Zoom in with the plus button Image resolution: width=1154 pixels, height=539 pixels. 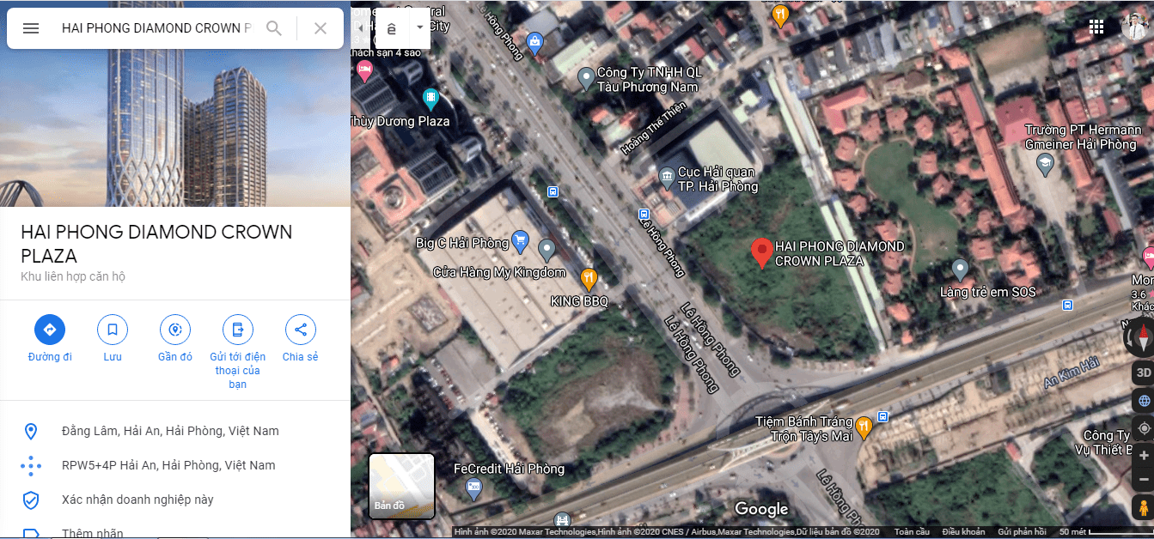click(x=1144, y=456)
